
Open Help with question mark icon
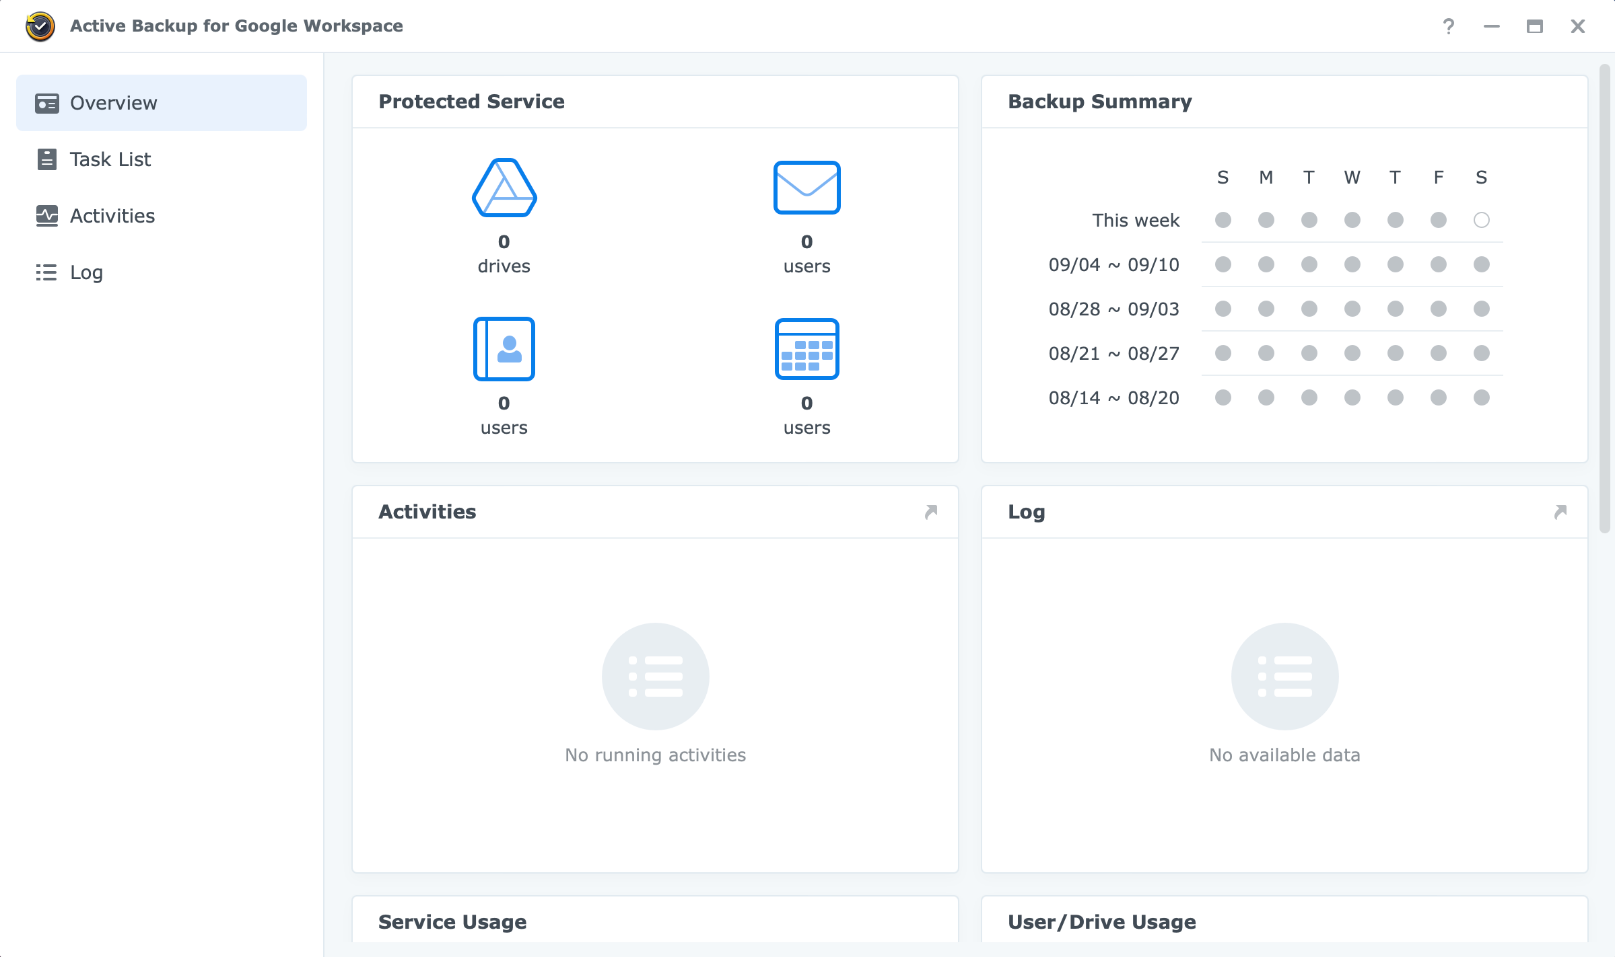click(x=1449, y=26)
